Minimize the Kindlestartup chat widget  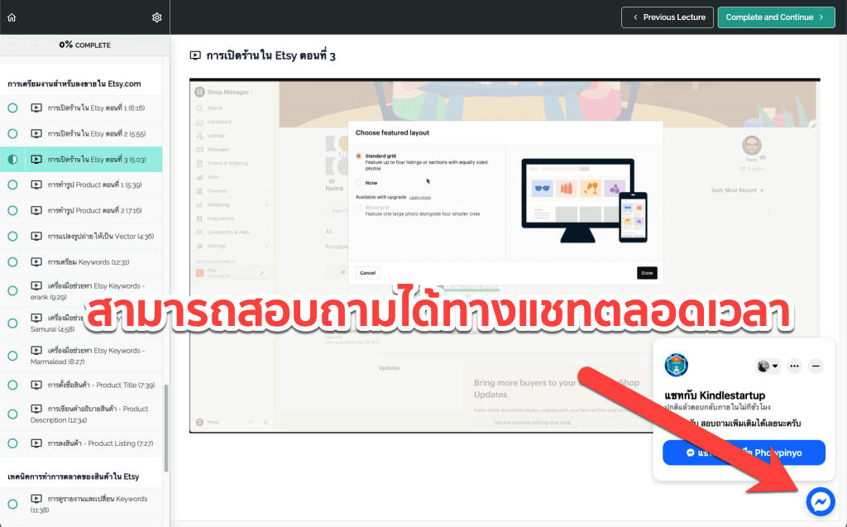click(816, 366)
